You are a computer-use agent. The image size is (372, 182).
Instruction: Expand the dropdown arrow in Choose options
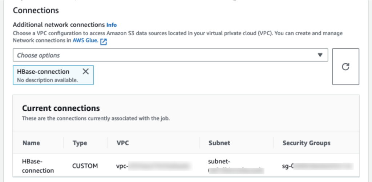[320, 55]
